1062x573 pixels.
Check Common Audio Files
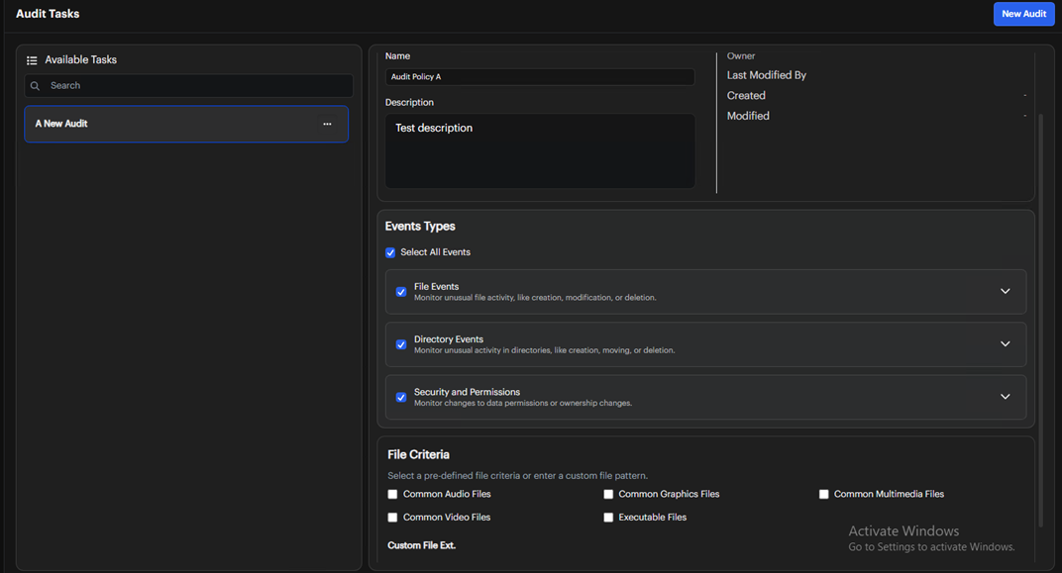coord(392,494)
